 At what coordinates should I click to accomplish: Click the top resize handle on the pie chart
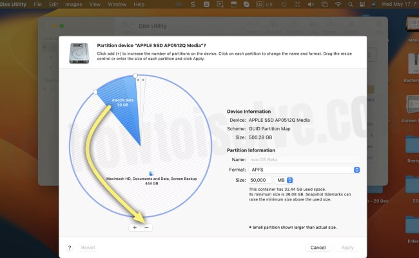point(135,75)
